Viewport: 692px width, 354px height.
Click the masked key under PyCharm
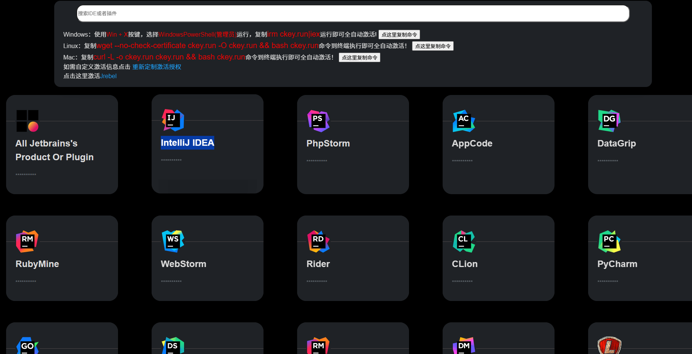[x=608, y=282]
